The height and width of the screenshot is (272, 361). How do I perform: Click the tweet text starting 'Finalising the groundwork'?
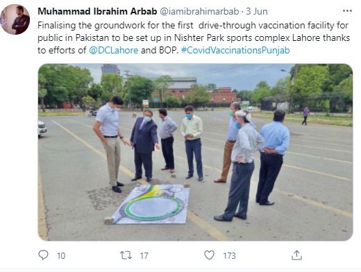[x=194, y=37]
